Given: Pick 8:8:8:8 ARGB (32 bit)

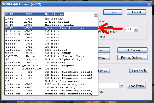Looking at the screenshot, I should [51, 41].
